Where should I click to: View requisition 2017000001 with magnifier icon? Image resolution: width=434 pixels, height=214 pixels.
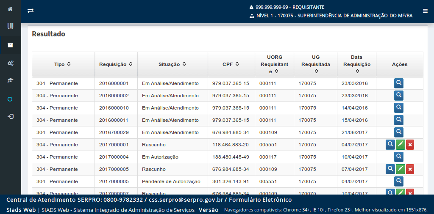point(390,144)
